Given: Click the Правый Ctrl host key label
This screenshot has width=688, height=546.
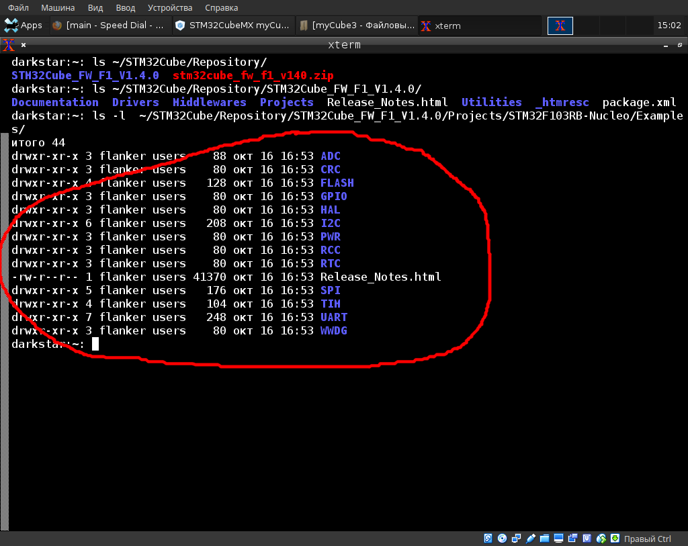Looking at the screenshot, I should point(647,539).
